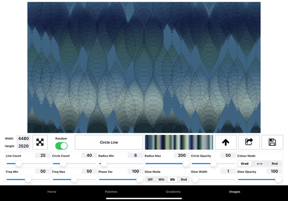Edit the Circle Count value 40
Viewport: 288px width, 201px height.
(x=89, y=155)
